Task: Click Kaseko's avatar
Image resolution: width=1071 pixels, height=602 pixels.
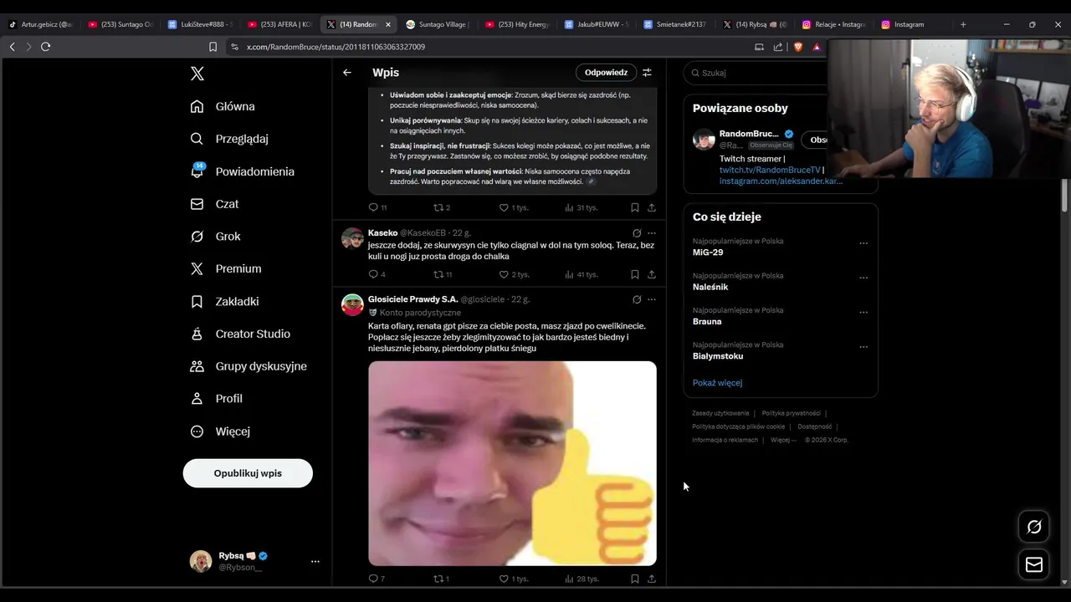Action: pyautogui.click(x=352, y=238)
